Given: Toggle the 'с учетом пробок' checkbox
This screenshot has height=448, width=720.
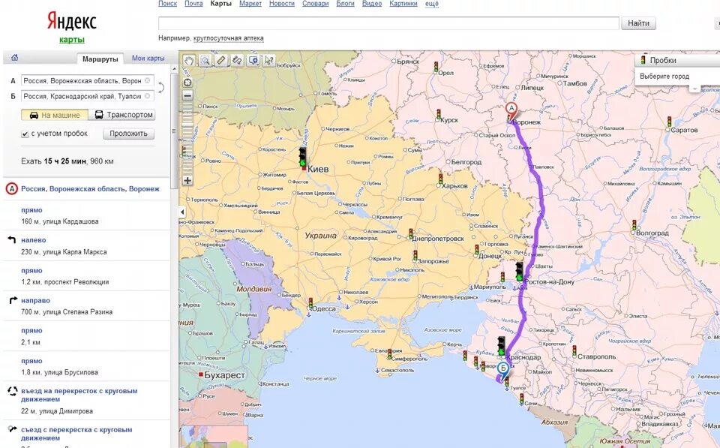Looking at the screenshot, I should pyautogui.click(x=25, y=134).
